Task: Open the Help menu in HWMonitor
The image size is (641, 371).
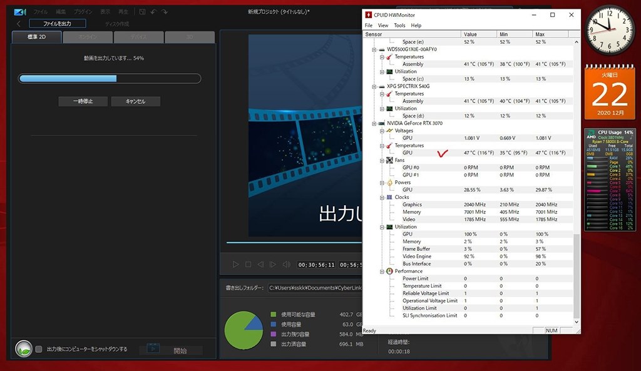Action: click(416, 25)
